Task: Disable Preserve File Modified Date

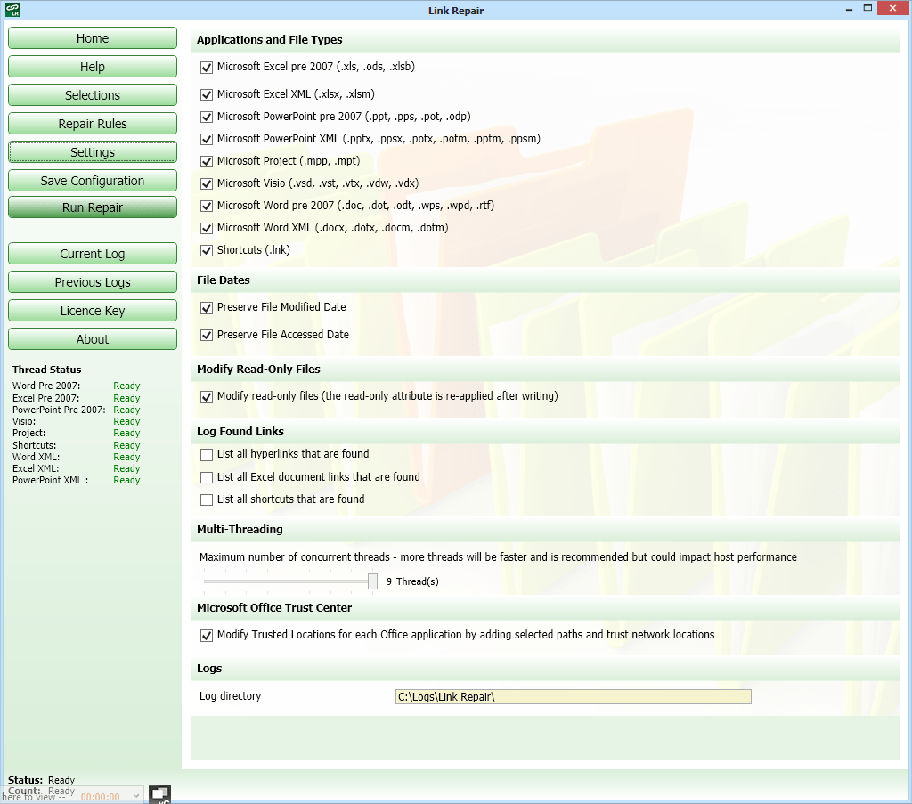Action: tap(206, 308)
